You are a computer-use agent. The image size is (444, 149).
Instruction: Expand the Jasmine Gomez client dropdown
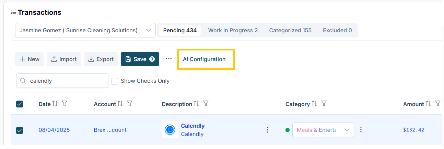tap(85, 30)
